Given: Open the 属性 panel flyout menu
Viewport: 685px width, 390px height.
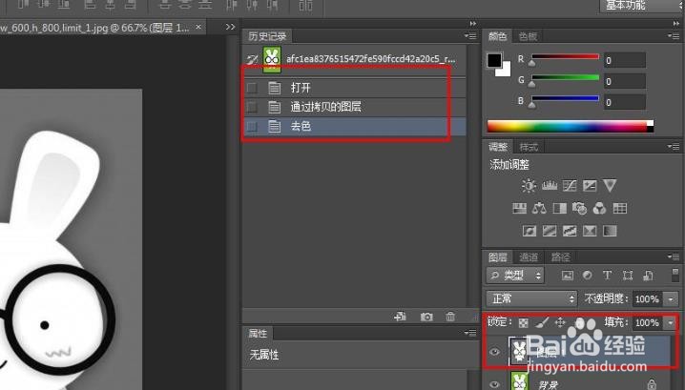Looking at the screenshot, I should coord(470,333).
